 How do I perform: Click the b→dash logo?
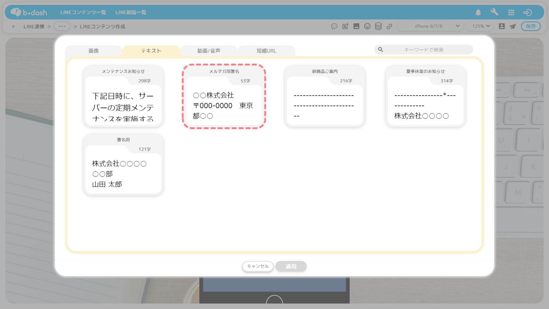28,12
